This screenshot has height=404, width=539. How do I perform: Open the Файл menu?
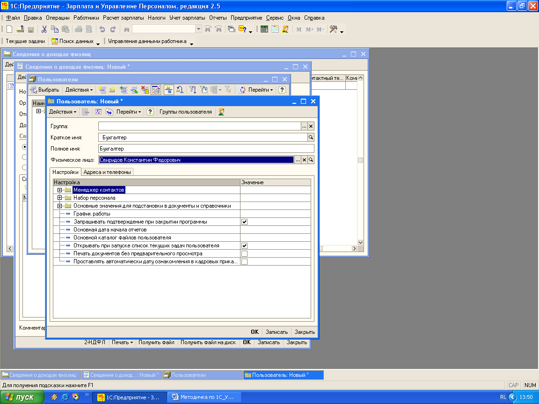(13, 18)
